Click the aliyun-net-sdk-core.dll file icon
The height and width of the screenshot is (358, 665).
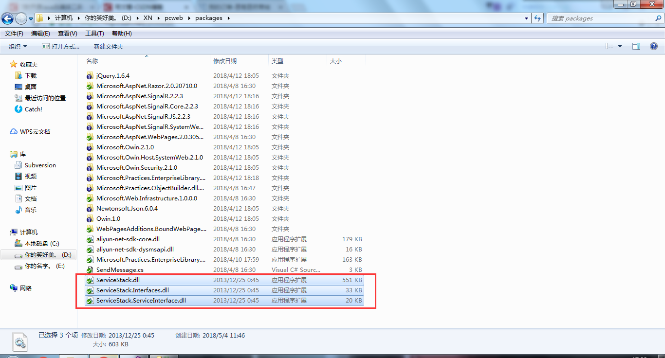[x=90, y=239]
